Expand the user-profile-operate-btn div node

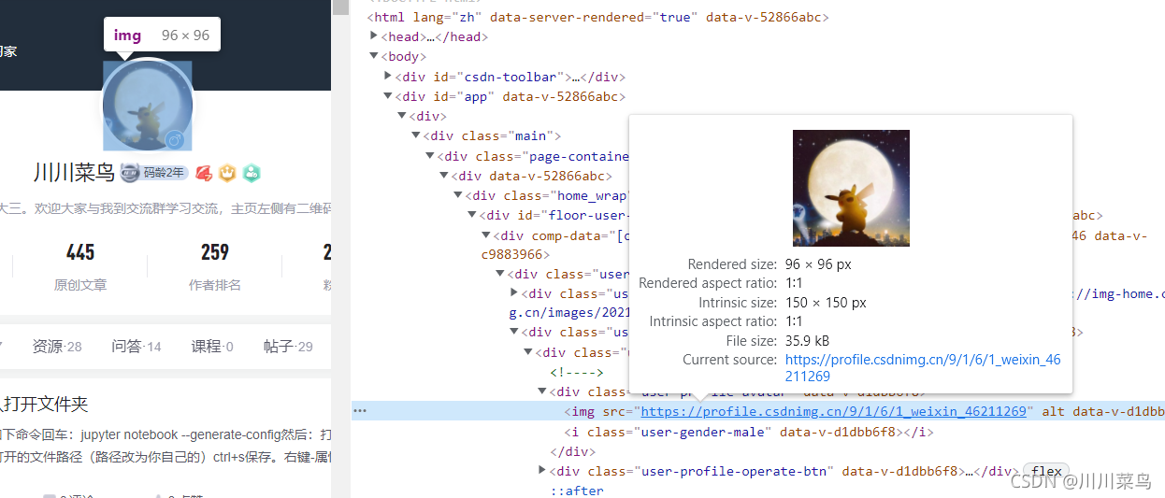pos(542,471)
